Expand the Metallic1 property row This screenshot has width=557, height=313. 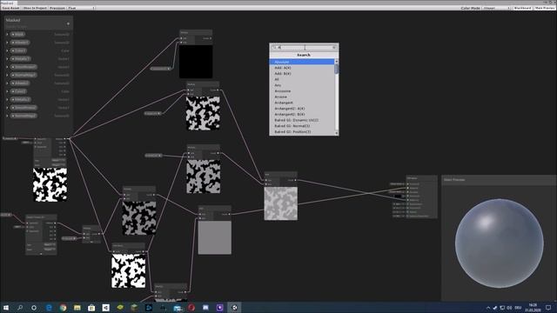click(7, 59)
